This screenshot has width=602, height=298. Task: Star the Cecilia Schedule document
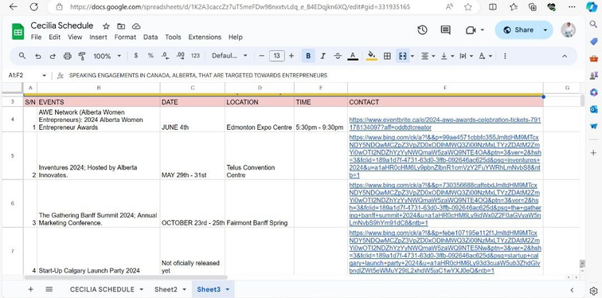click(106, 26)
